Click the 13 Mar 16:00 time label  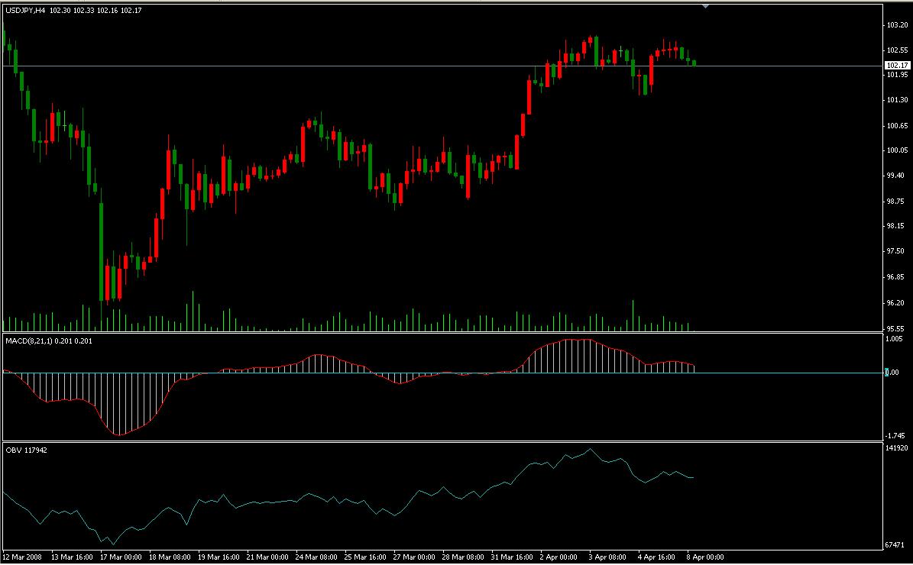[x=71, y=557]
